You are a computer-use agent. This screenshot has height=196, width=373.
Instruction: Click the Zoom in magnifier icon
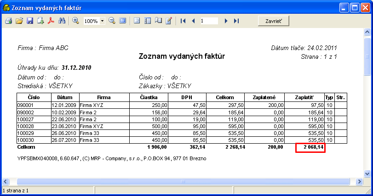click(x=75, y=21)
